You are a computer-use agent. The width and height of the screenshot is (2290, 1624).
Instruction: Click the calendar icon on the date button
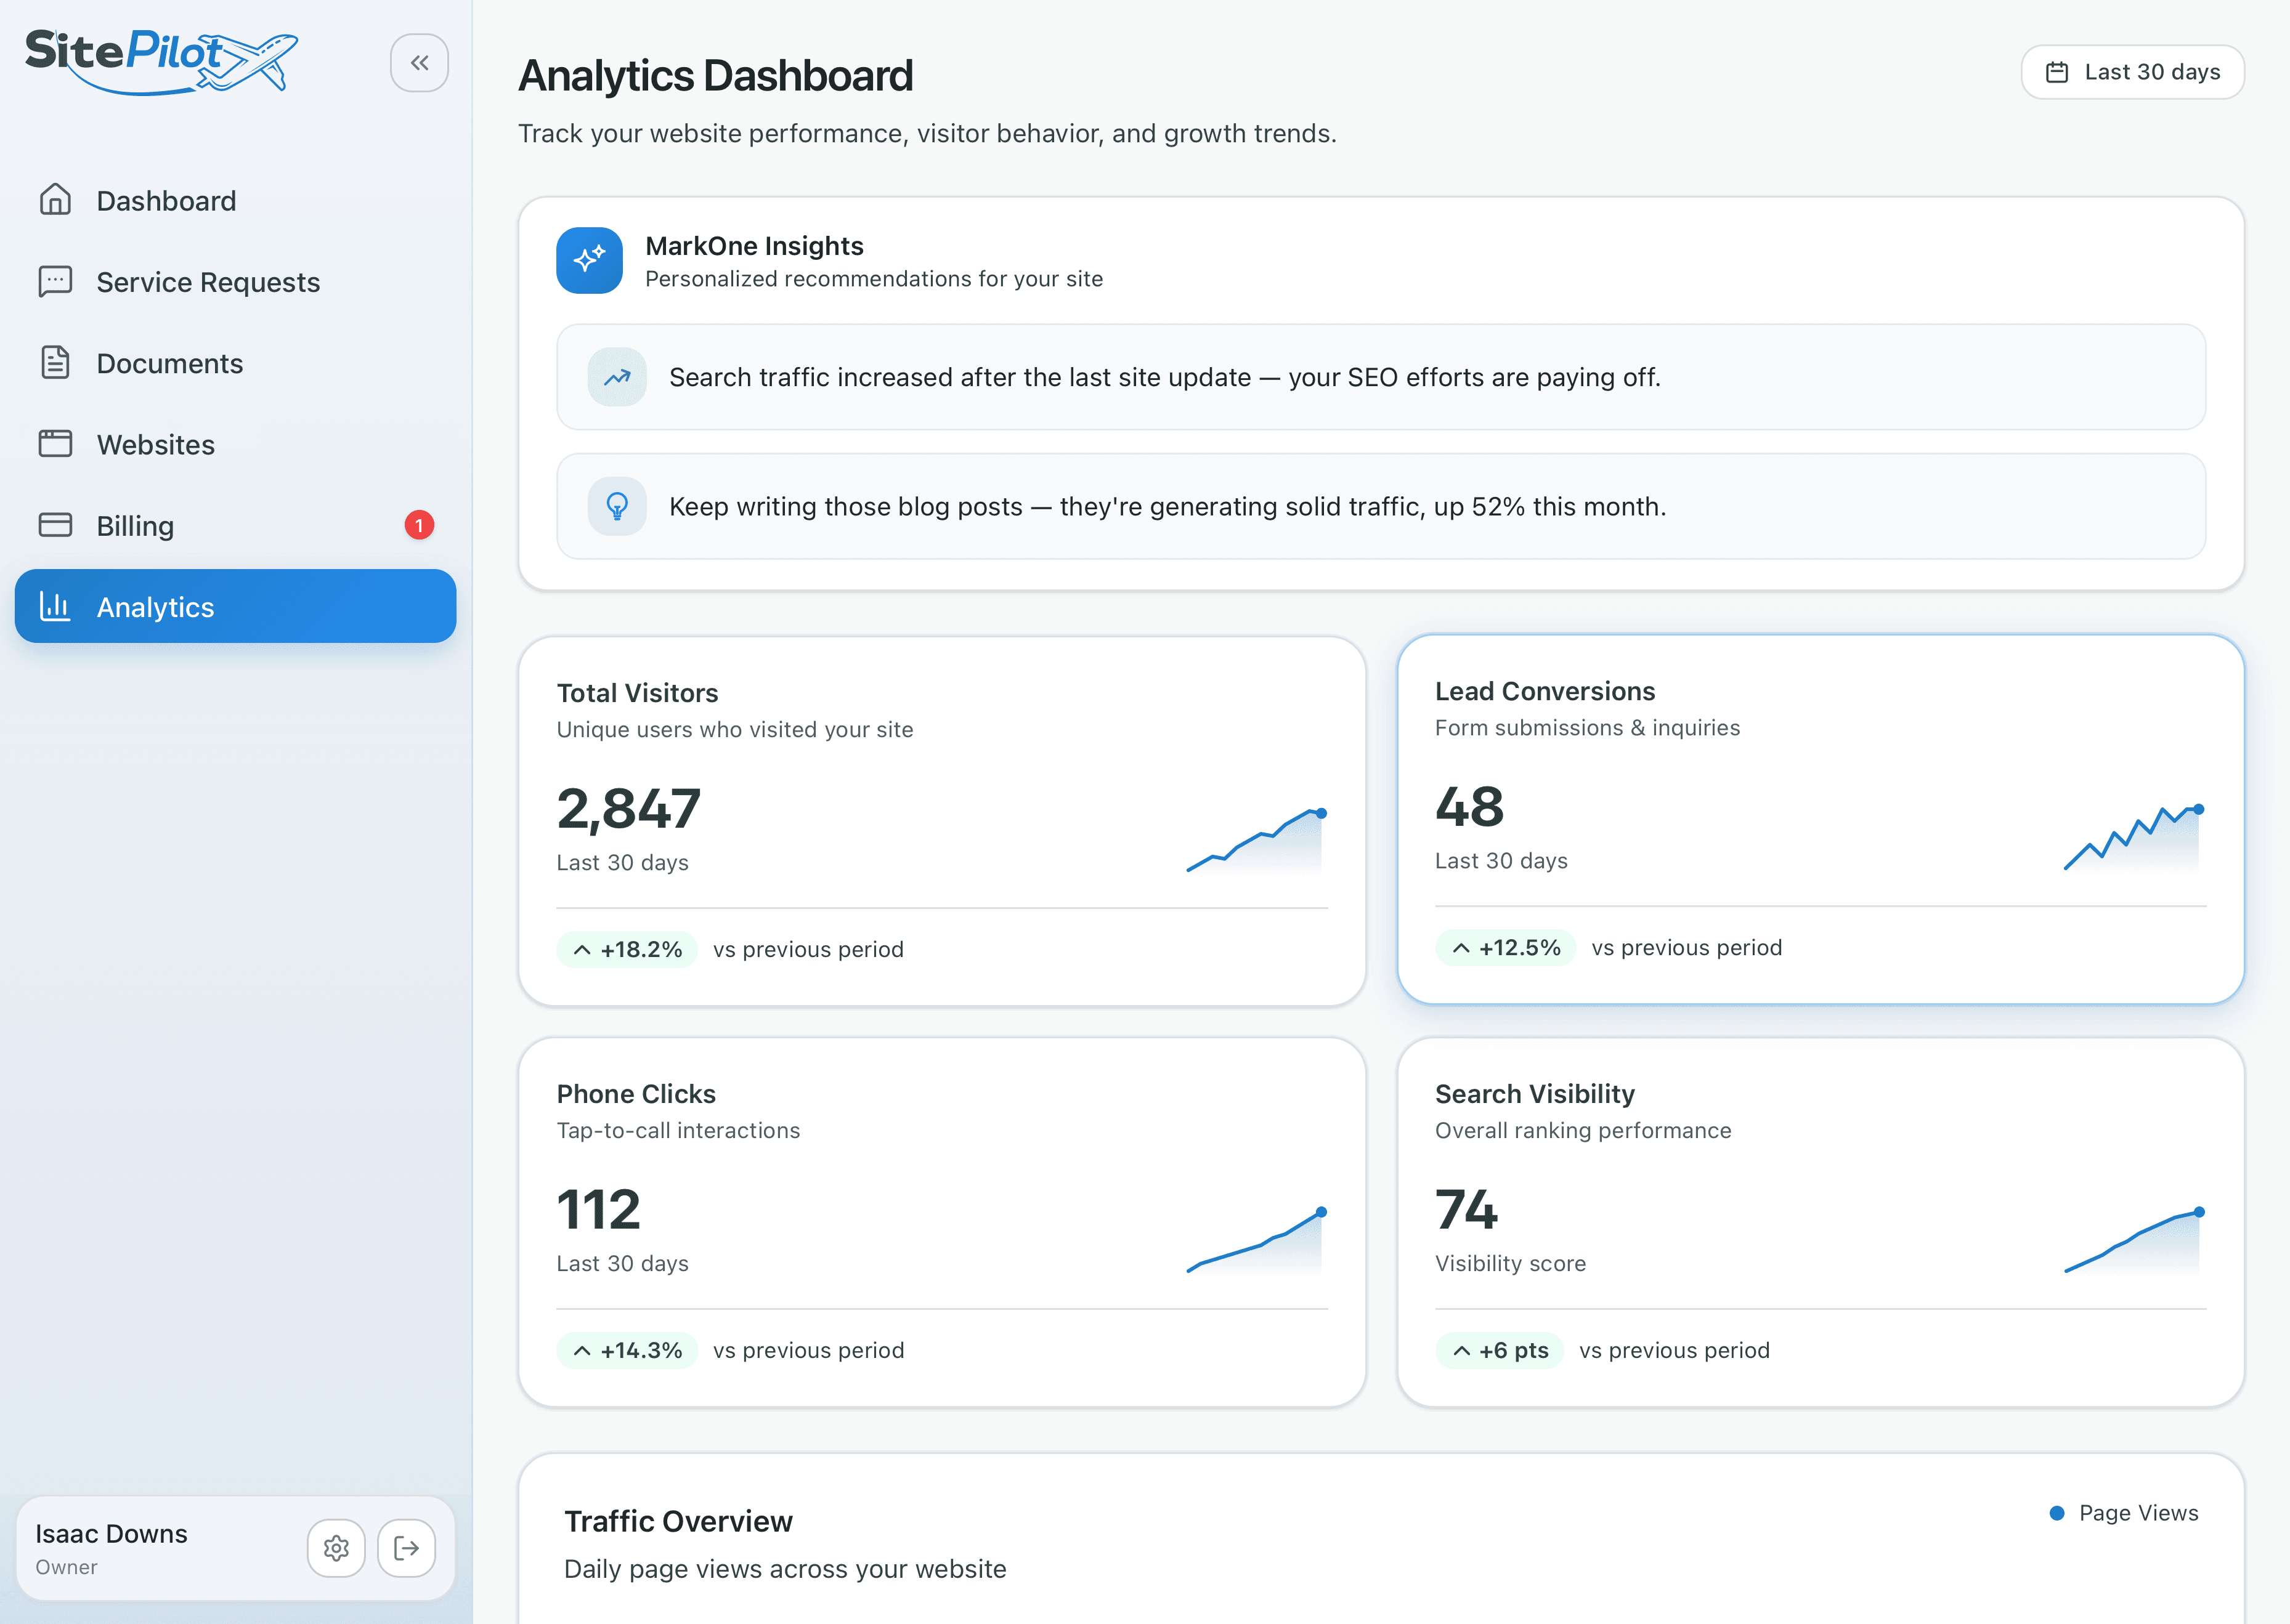point(2058,71)
